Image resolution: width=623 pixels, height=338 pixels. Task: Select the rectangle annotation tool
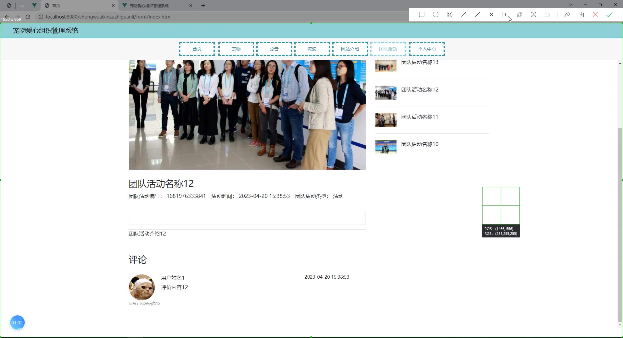(x=421, y=15)
